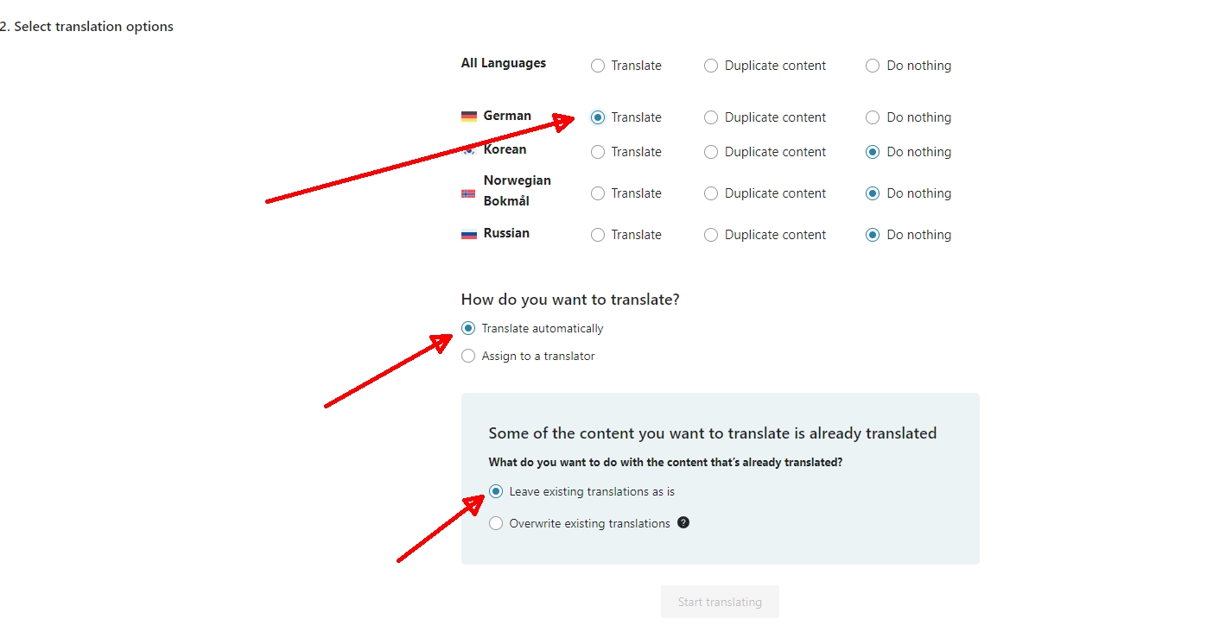Screen dimensions: 1213x638
Task: Click the Korean flag icon
Action: (469, 150)
